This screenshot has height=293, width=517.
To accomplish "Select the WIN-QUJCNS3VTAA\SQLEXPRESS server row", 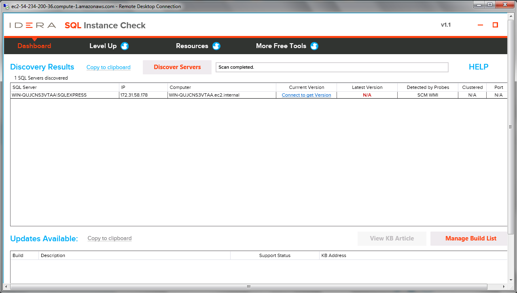I will click(53, 95).
